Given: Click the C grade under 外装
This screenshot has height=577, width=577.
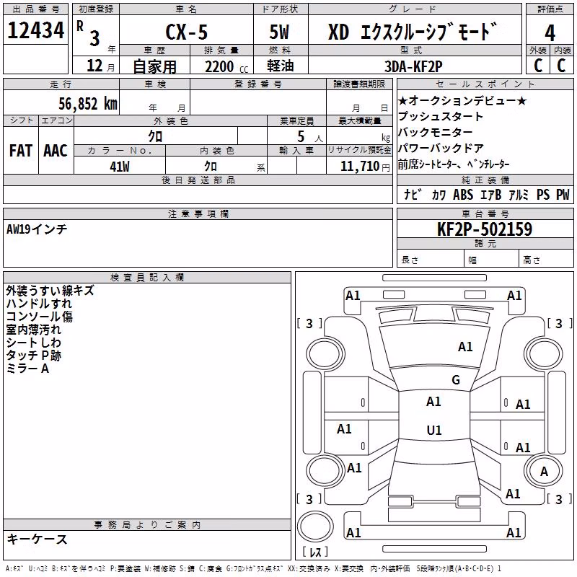Looking at the screenshot, I should (x=537, y=66).
